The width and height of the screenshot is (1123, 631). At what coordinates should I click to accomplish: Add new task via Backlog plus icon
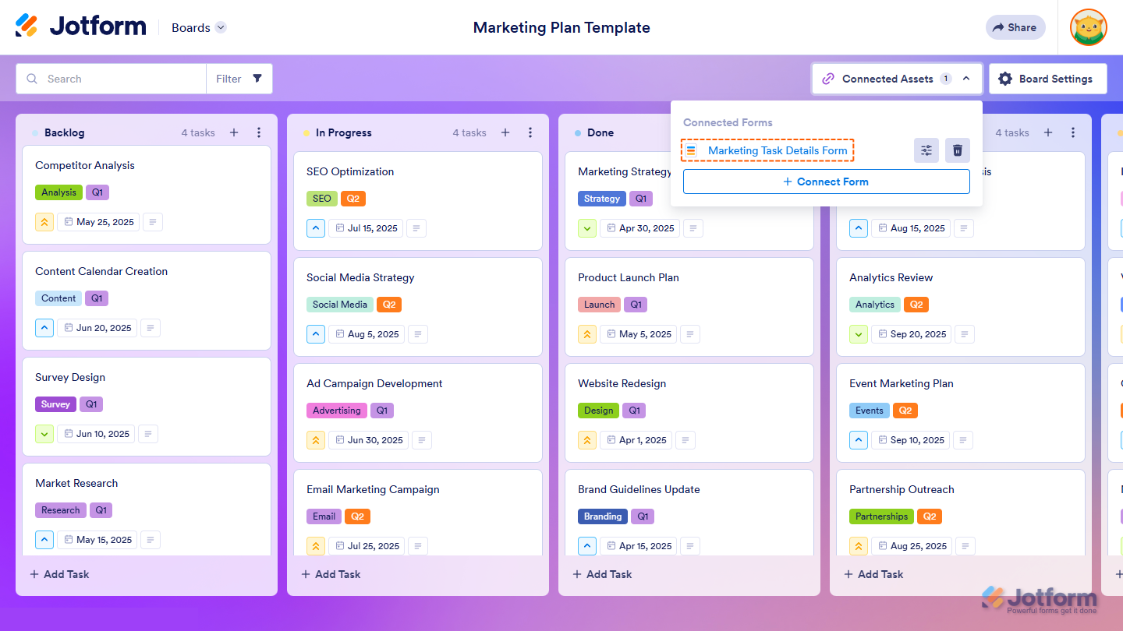point(234,132)
